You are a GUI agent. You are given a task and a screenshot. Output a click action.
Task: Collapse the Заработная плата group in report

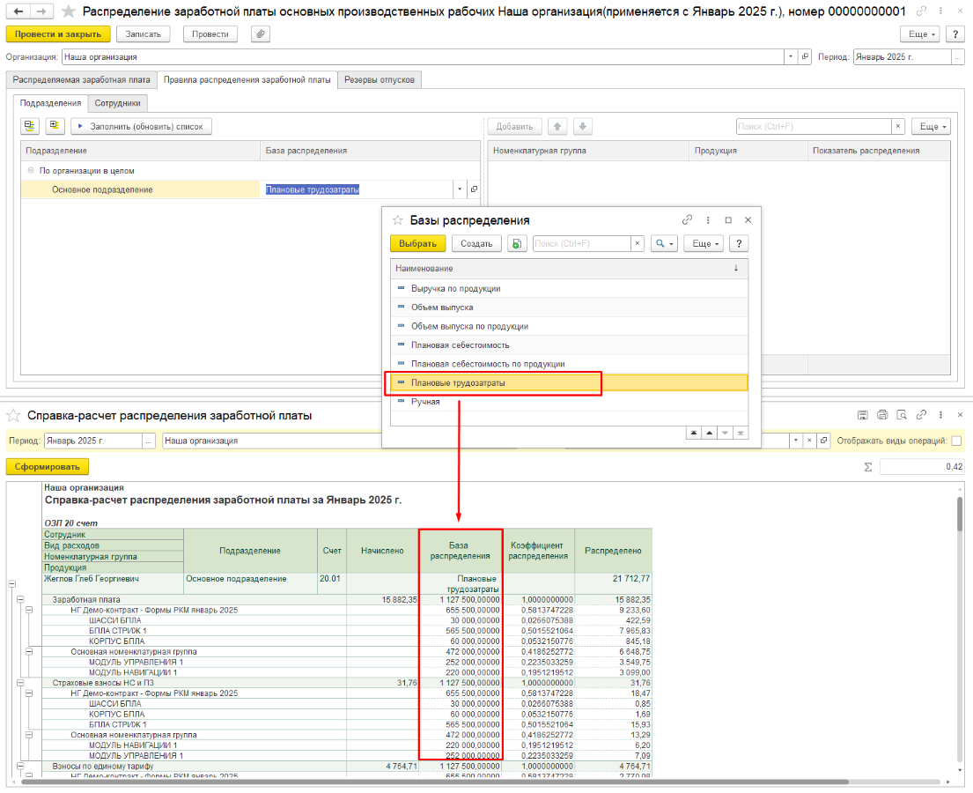18,599
